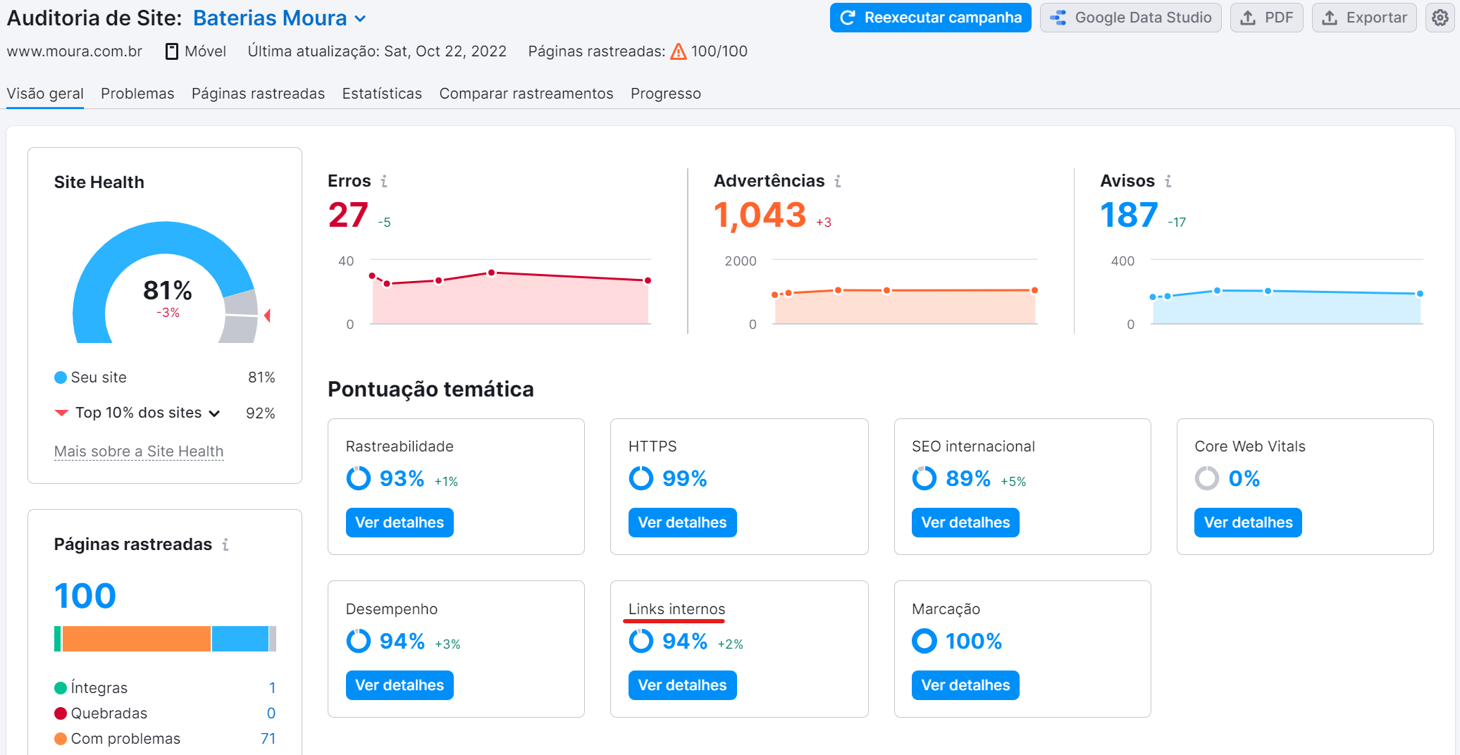Viewport: 1460px width, 755px height.
Task: Open the info icon next to Advertências
Action: [837, 181]
